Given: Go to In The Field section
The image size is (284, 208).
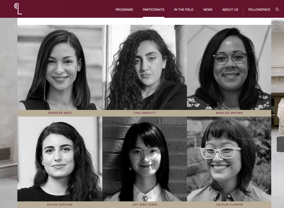Looking at the screenshot, I should click(x=184, y=10).
